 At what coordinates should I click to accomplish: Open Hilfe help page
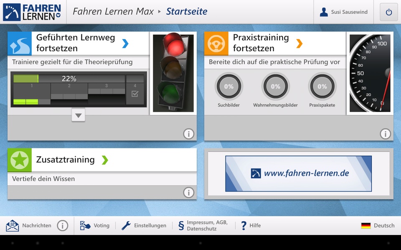(255, 225)
